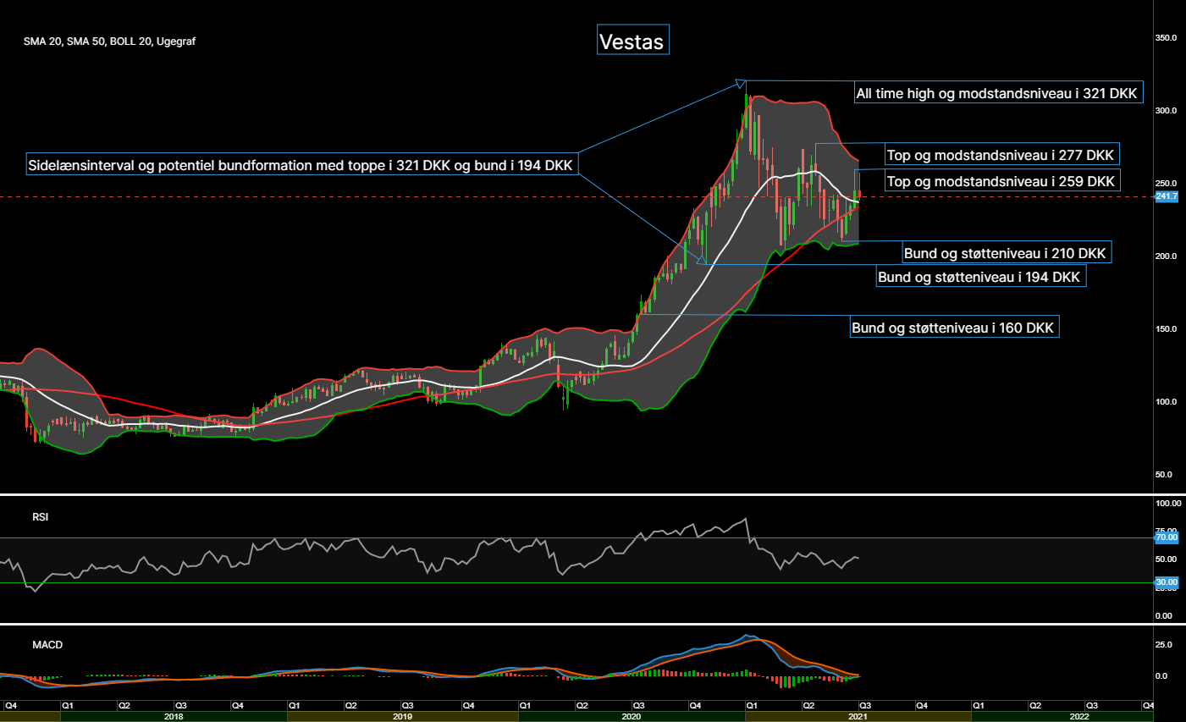Screen dimensions: 1186x722
Task: Click the 100.0 price axis value
Action: tap(1167, 402)
